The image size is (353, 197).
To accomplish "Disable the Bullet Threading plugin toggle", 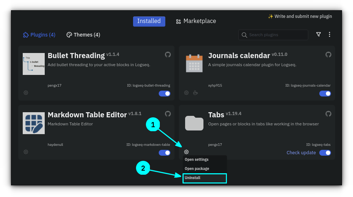I will 165,94.
